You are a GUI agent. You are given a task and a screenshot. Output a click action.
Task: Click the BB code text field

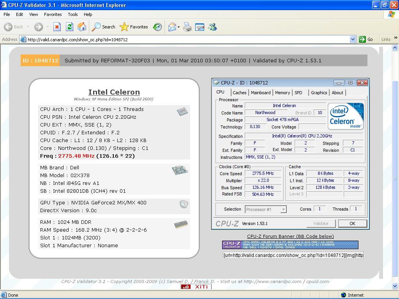click(293, 255)
